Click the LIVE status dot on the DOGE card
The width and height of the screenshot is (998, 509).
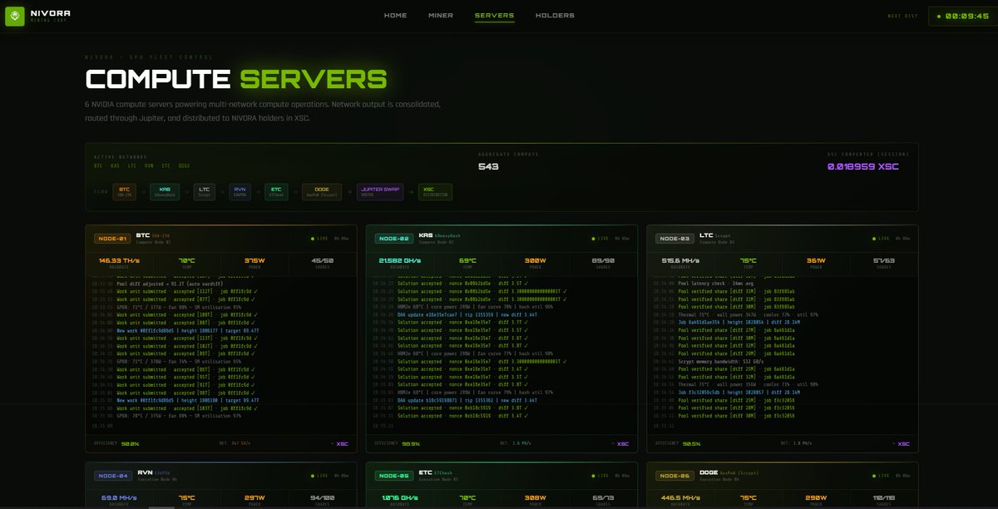tap(875, 476)
